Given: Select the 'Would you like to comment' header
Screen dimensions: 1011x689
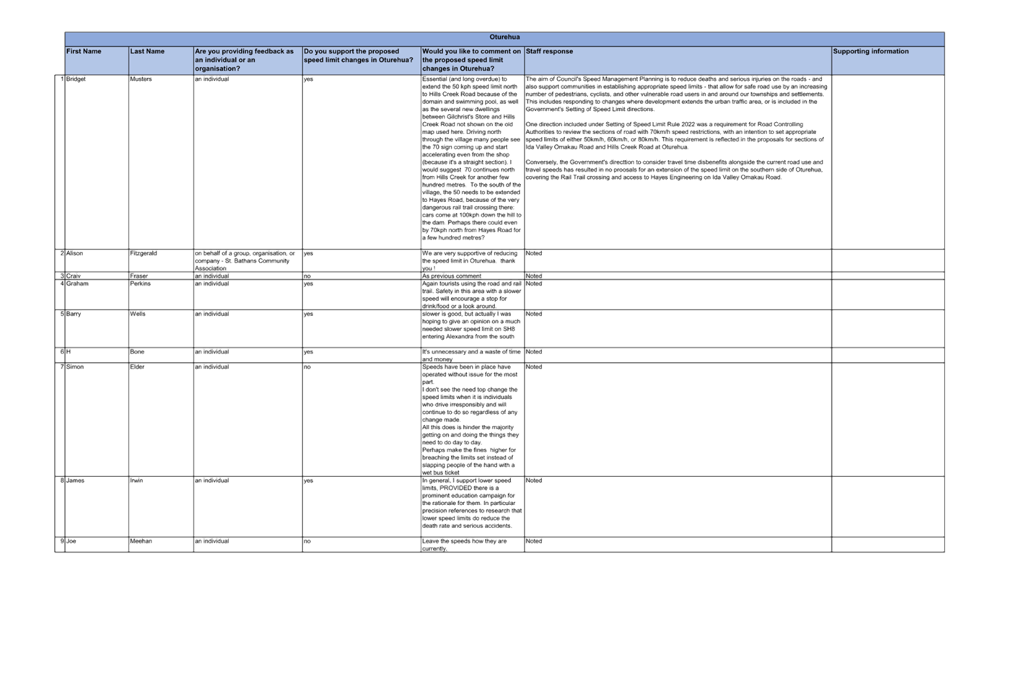Looking at the screenshot, I should 471,60.
